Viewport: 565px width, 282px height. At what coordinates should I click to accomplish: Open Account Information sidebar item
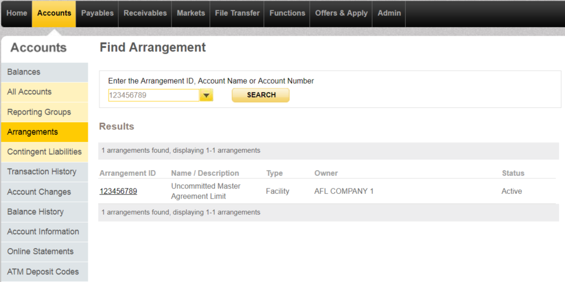point(44,232)
